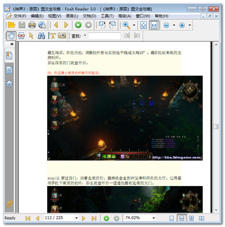Restore the inner document window
The height and width of the screenshot is (227, 225).
(x=210, y=16)
